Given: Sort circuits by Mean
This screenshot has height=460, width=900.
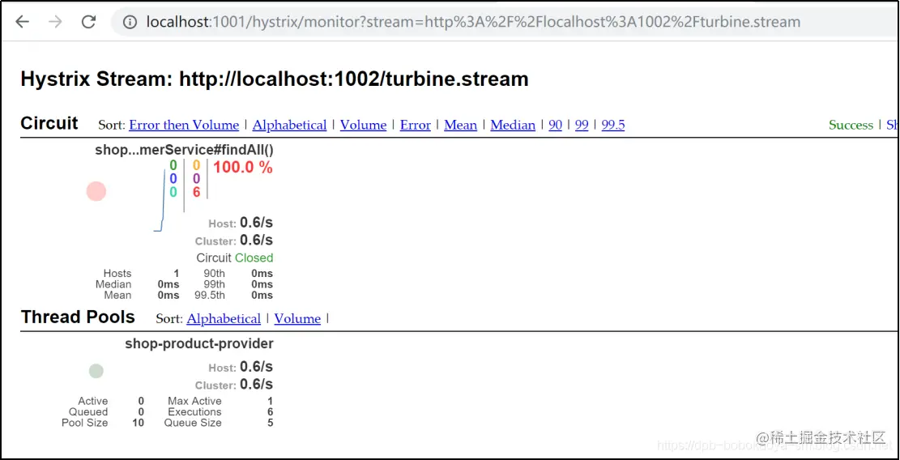Looking at the screenshot, I should [x=460, y=125].
